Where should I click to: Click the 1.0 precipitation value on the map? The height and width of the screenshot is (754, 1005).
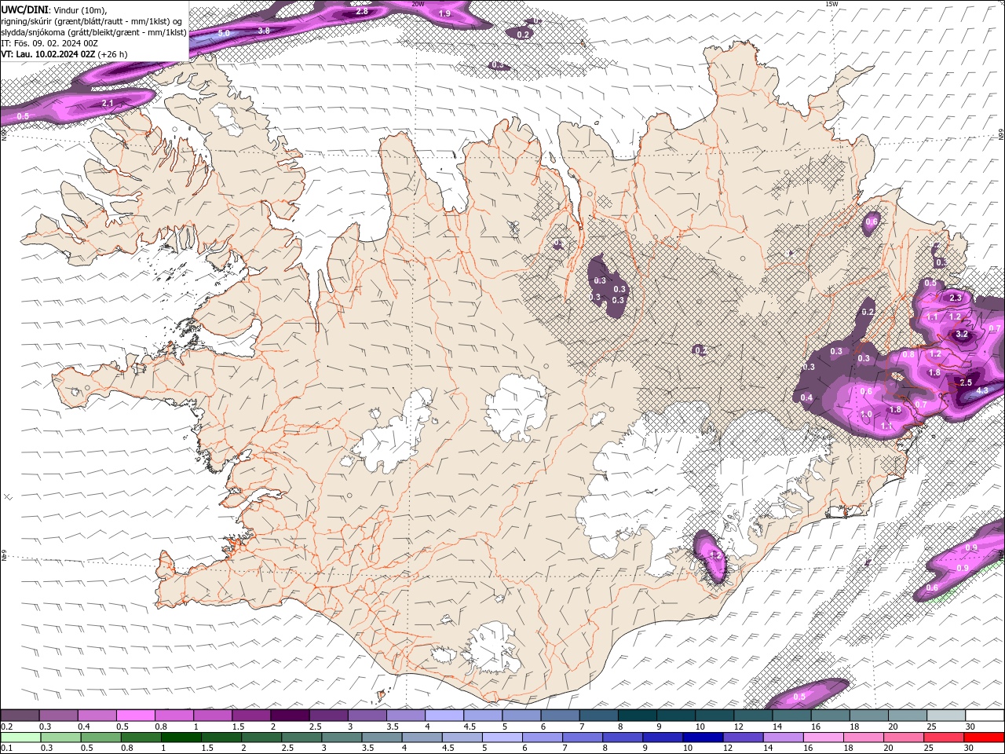pyautogui.click(x=866, y=414)
